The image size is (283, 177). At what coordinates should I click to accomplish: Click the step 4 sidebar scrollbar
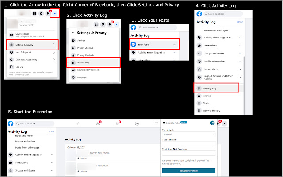[244, 85]
